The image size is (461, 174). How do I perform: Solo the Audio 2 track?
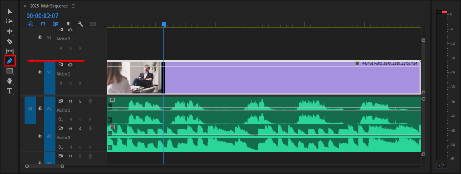click(80, 129)
